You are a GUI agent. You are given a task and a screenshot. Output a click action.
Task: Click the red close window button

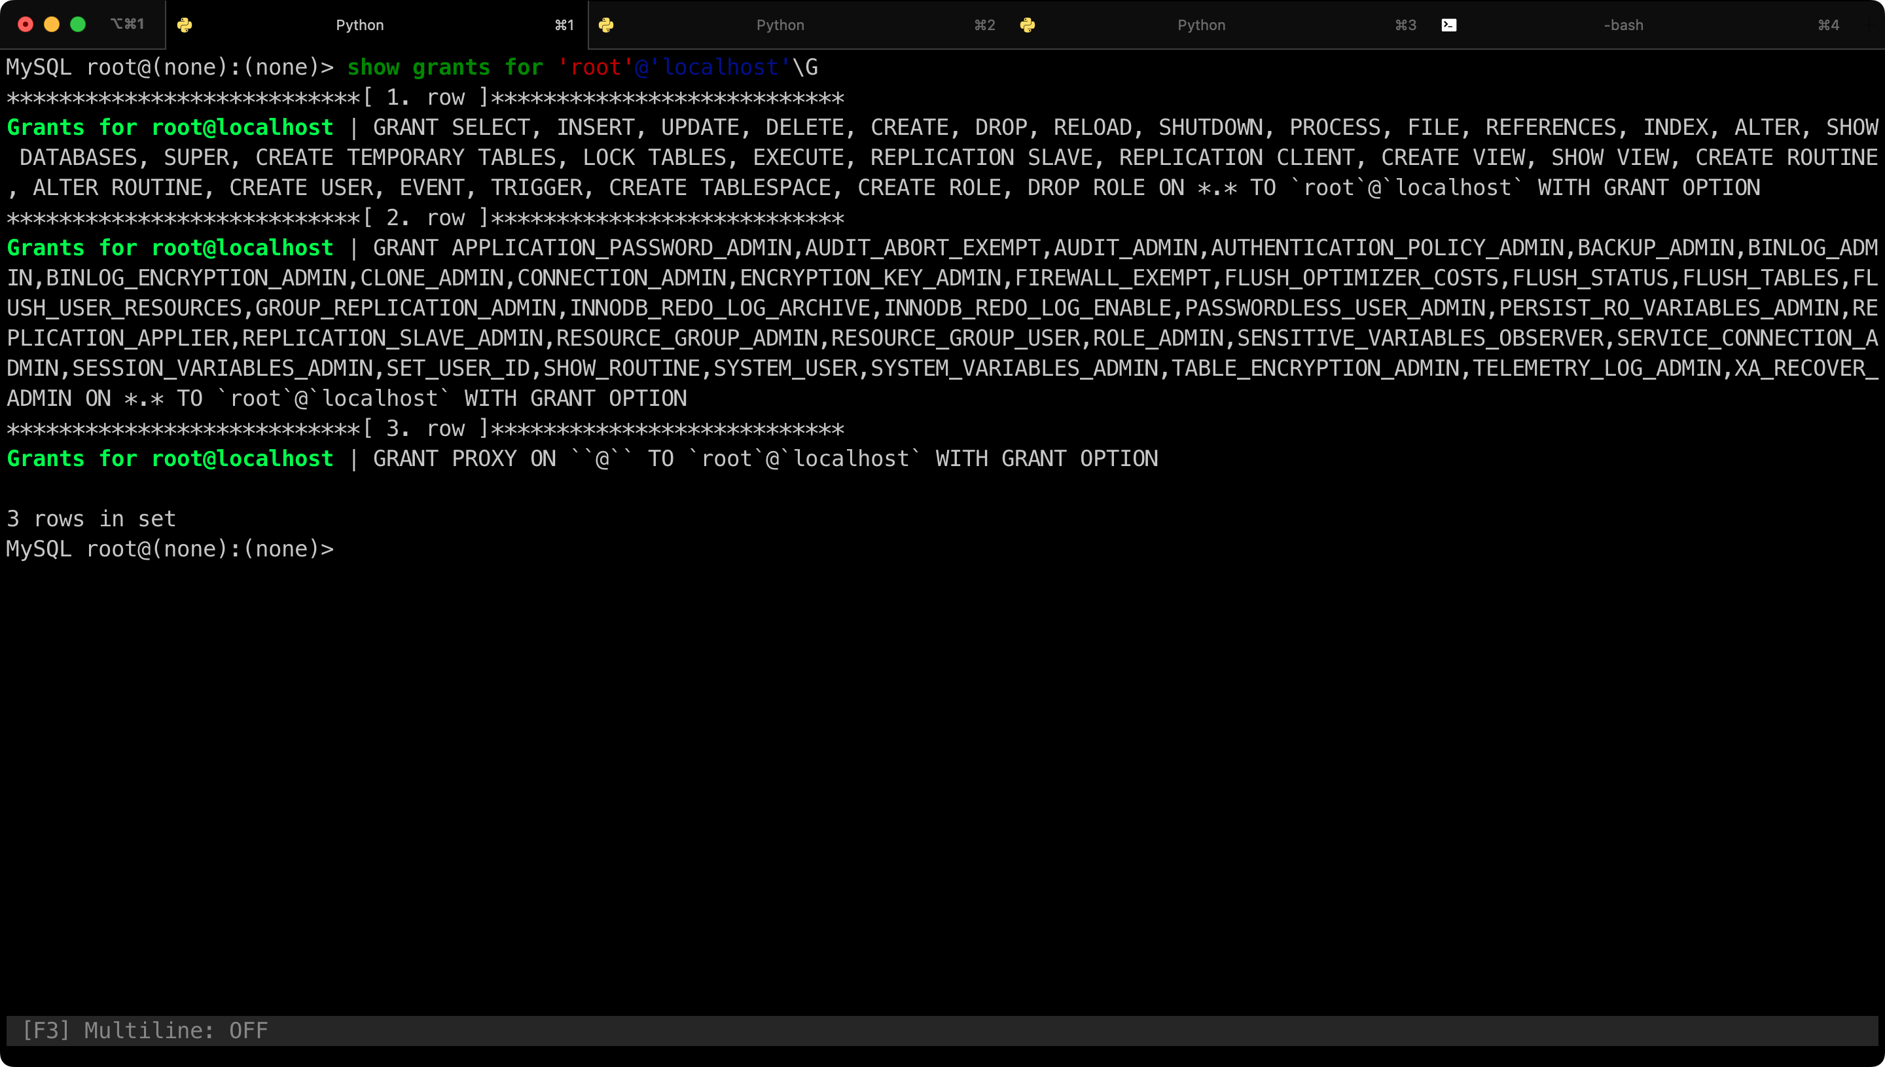26,24
